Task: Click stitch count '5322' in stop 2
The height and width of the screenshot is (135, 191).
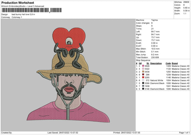Action: coord(147,69)
